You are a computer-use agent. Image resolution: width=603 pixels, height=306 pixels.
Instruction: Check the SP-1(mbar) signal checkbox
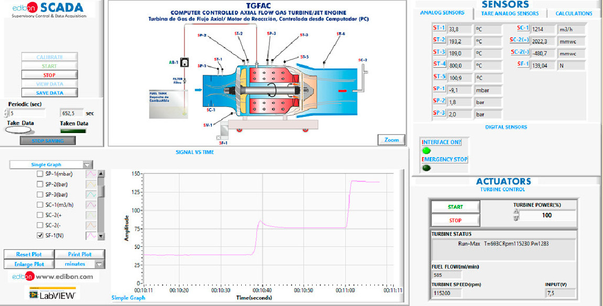(x=40, y=174)
